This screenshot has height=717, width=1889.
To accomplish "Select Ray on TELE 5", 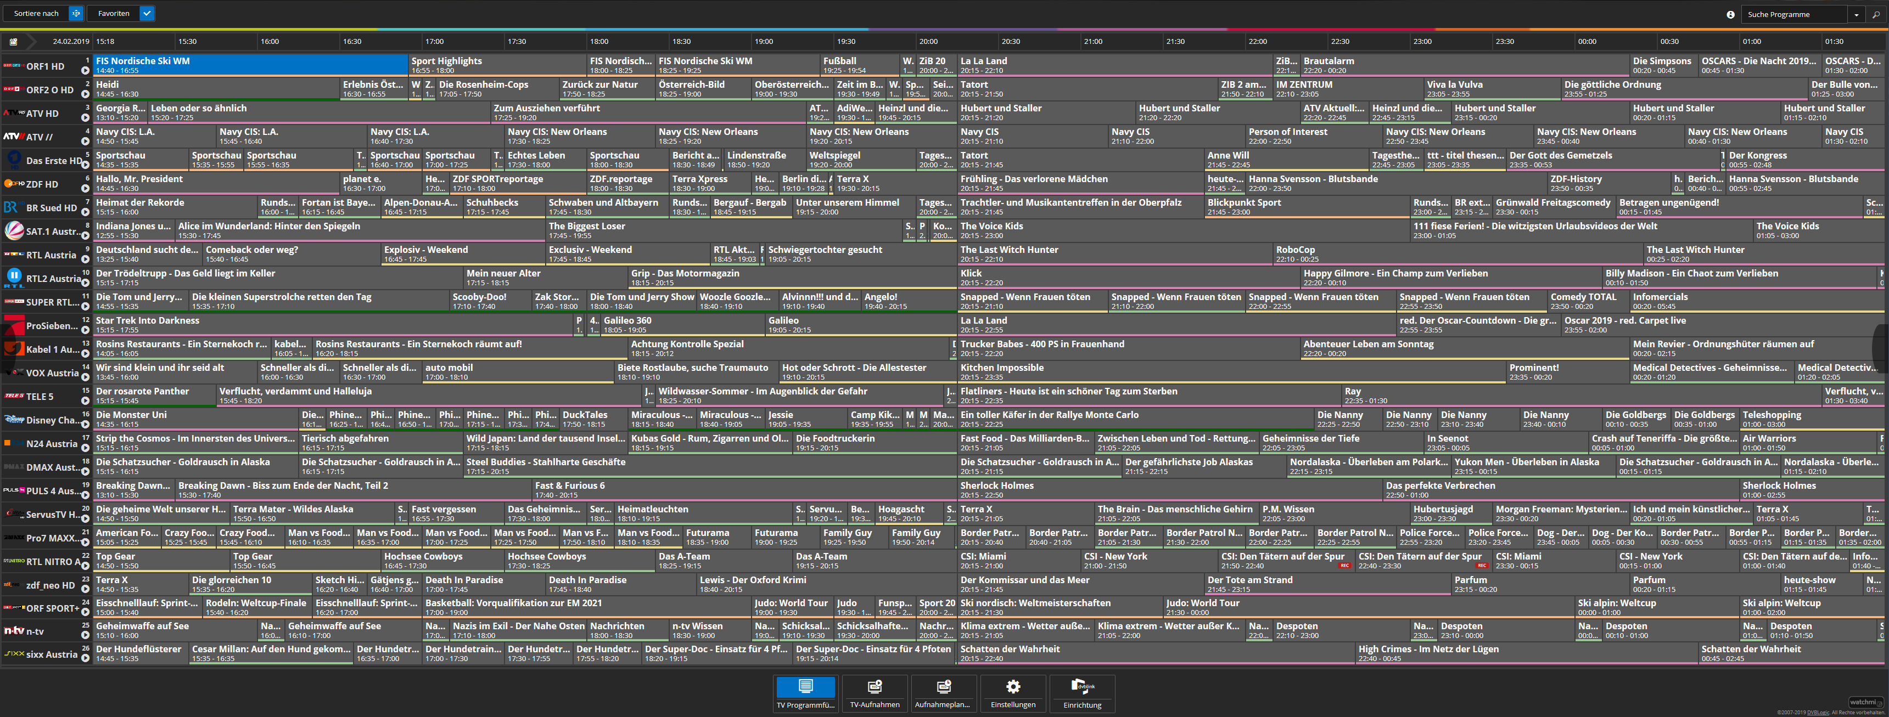I will [x=1581, y=396].
